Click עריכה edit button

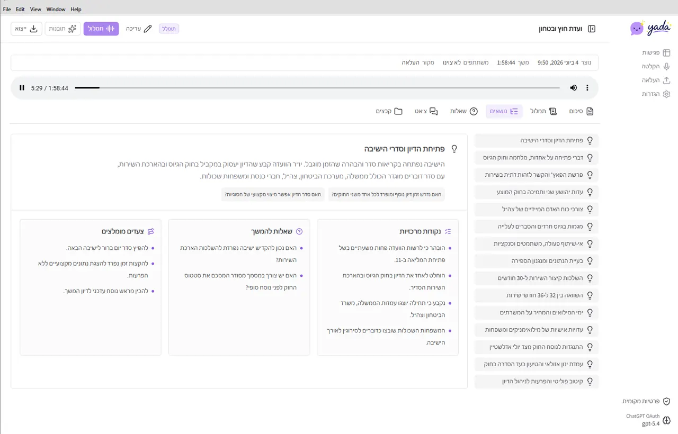[139, 29]
